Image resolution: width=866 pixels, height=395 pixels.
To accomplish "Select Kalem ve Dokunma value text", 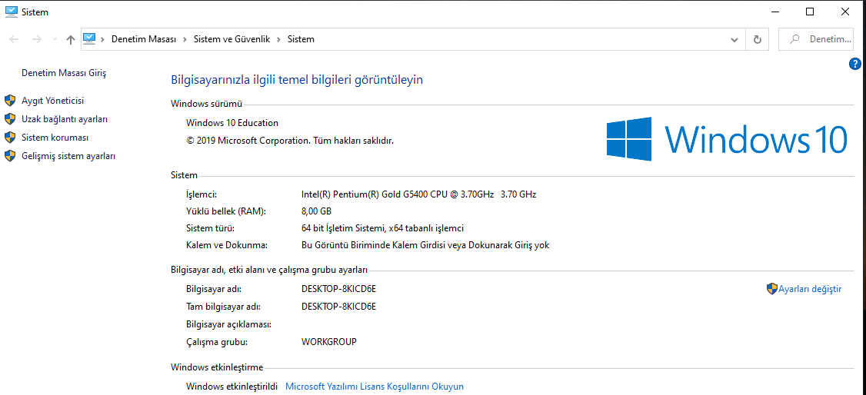I will [x=425, y=245].
